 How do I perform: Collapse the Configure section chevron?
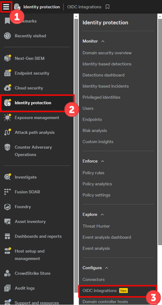point(107,268)
